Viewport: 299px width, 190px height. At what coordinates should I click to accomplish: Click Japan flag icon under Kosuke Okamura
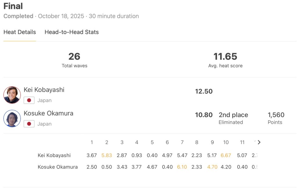tap(29, 124)
